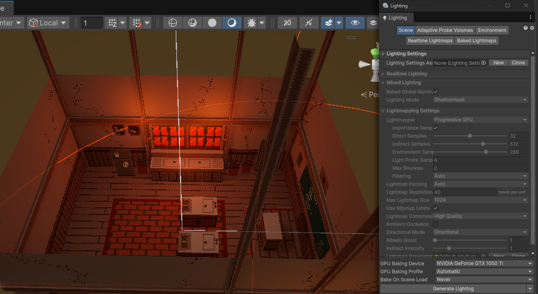The height and width of the screenshot is (294, 538).
Task: Select the solid white shaded draw mode icon
Action: (212, 23)
